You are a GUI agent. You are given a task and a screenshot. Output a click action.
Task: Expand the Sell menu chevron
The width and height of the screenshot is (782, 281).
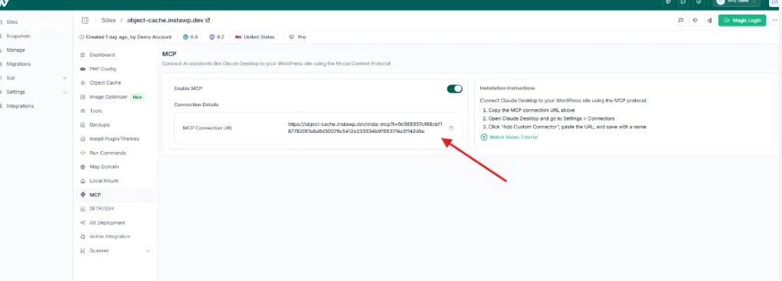coord(65,78)
